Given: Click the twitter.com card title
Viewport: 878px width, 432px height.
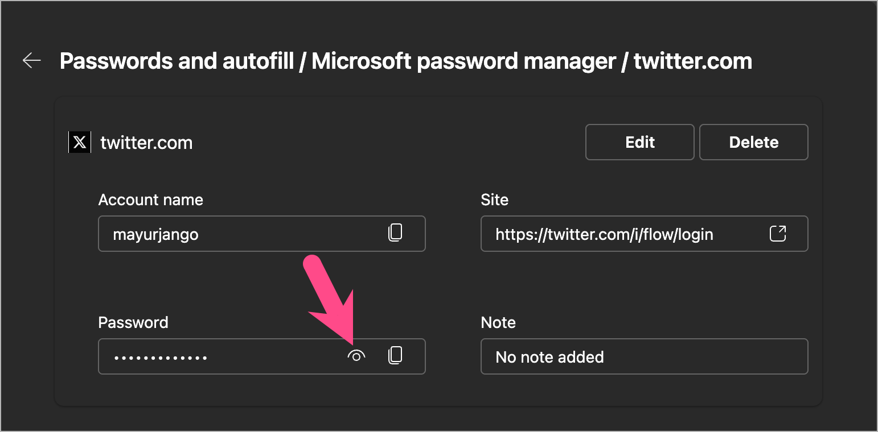Looking at the screenshot, I should (146, 143).
